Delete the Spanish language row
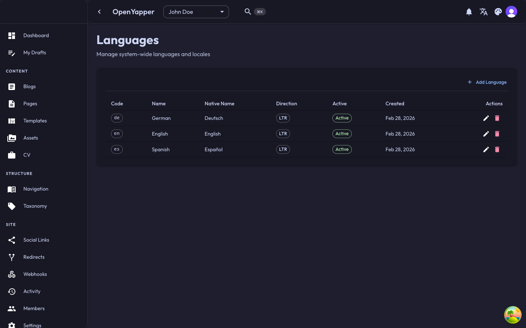 click(x=497, y=149)
